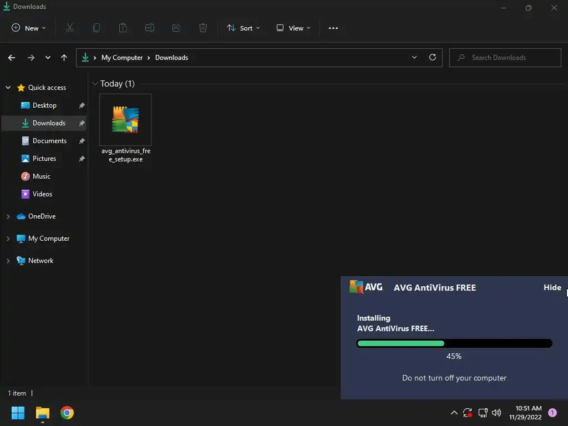
Task: Click the File Explorer taskbar icon
Action: 42,413
